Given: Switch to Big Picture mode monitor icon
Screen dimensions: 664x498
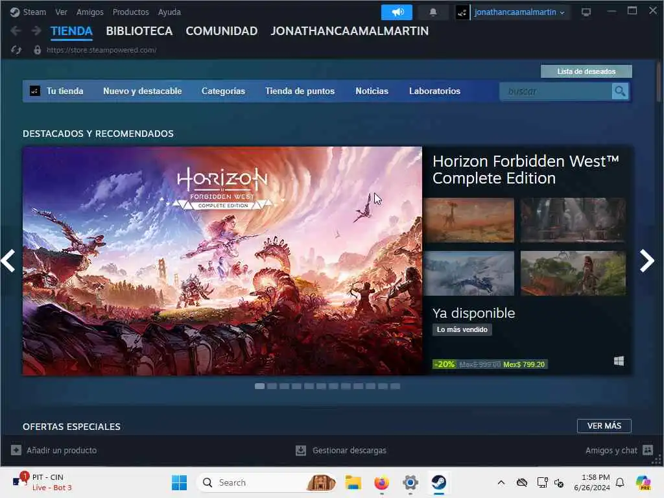Looking at the screenshot, I should tap(586, 12).
